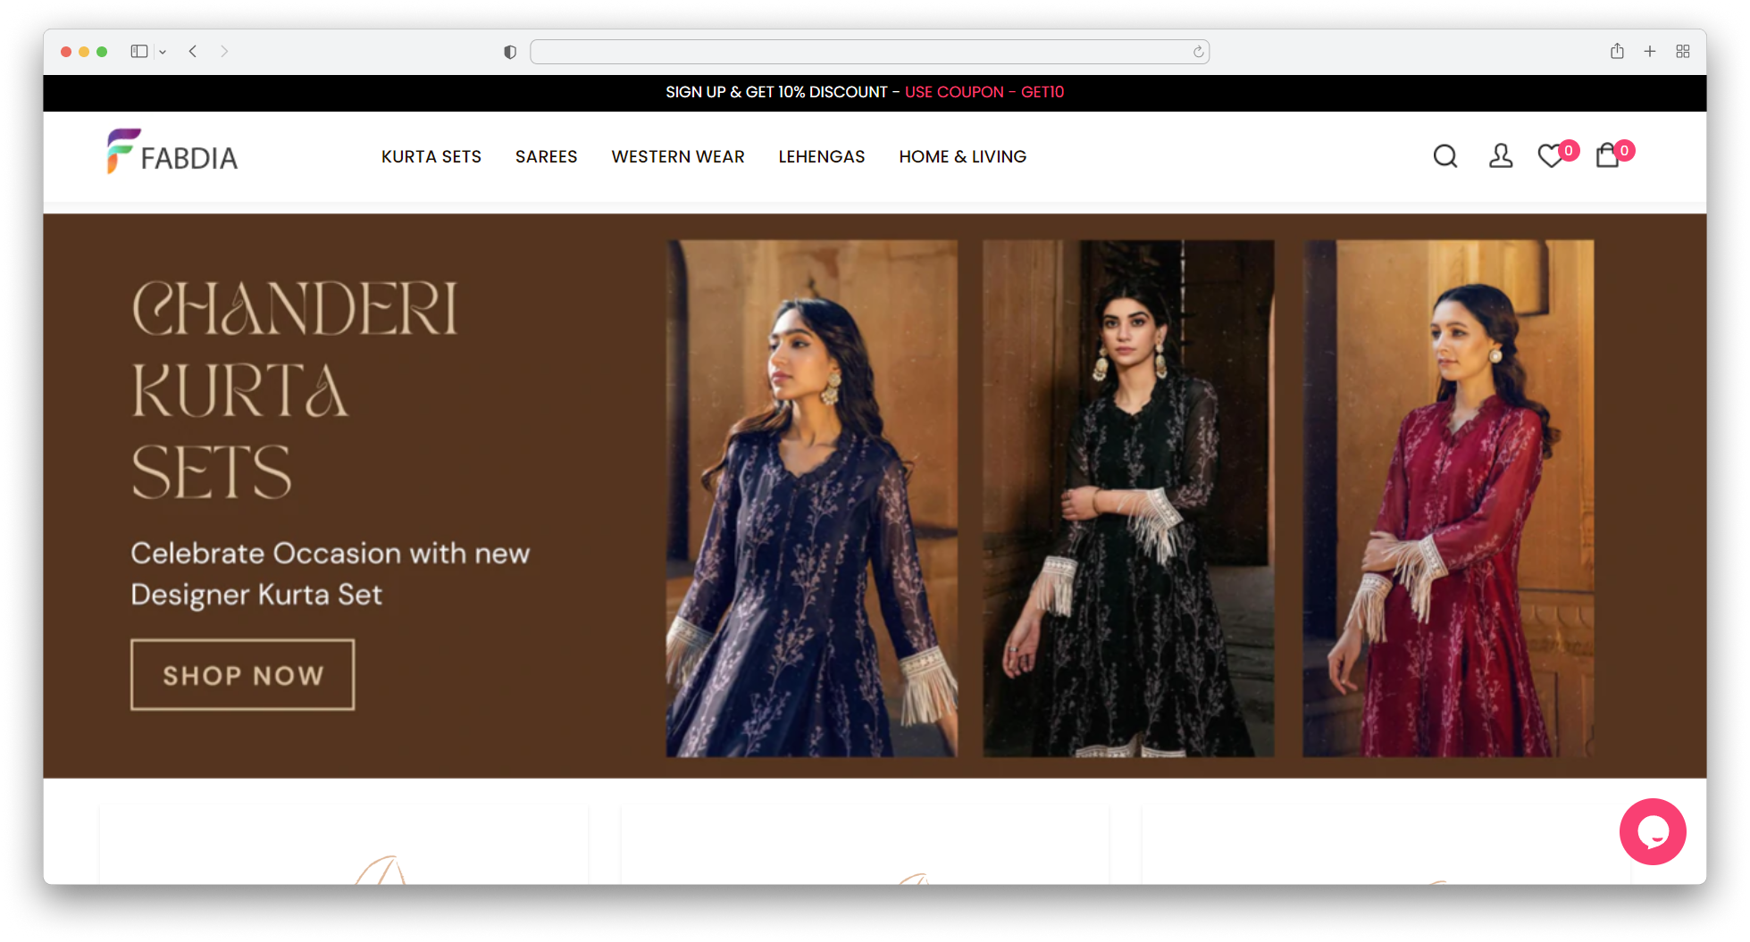Image resolution: width=1750 pixels, height=942 pixels.
Task: Open a new tab with plus icon
Action: [x=1649, y=52]
